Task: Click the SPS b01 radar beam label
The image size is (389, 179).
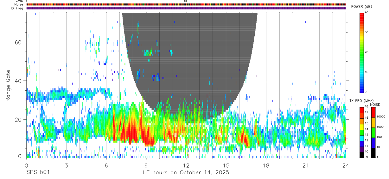Action: pyautogui.click(x=38, y=172)
